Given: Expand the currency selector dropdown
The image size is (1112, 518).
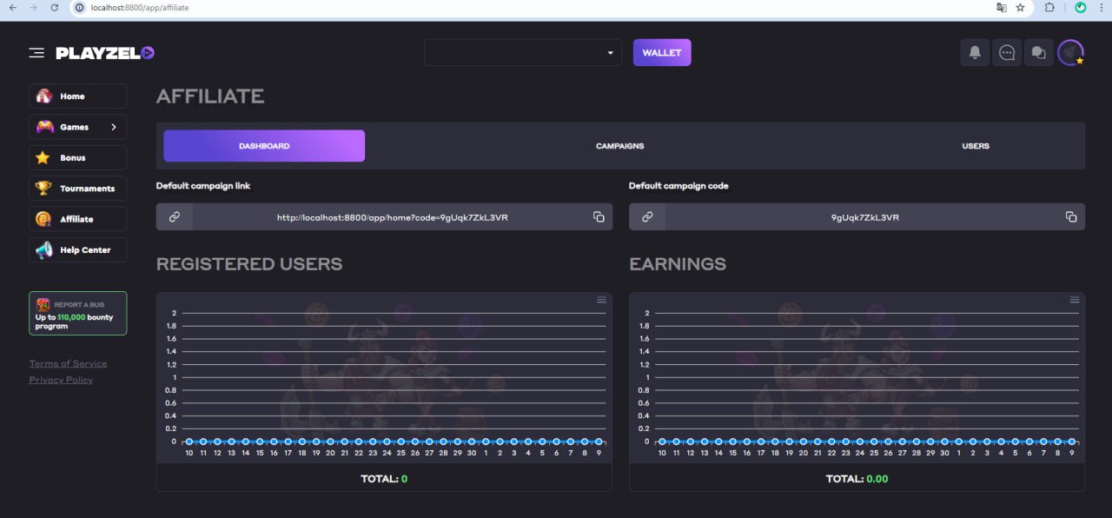Looking at the screenshot, I should [x=523, y=53].
